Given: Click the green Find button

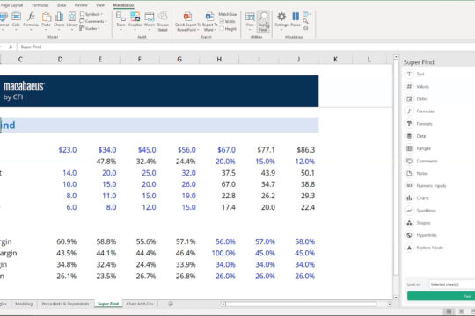Looking at the screenshot, I should point(441,296).
